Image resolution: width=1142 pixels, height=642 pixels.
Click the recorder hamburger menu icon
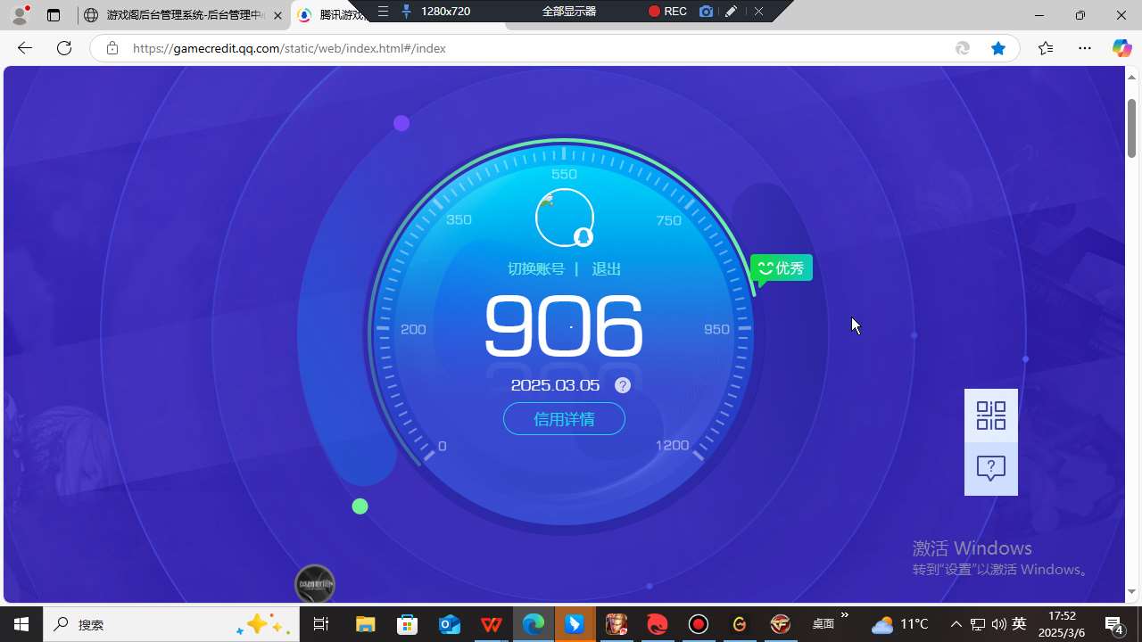383,11
